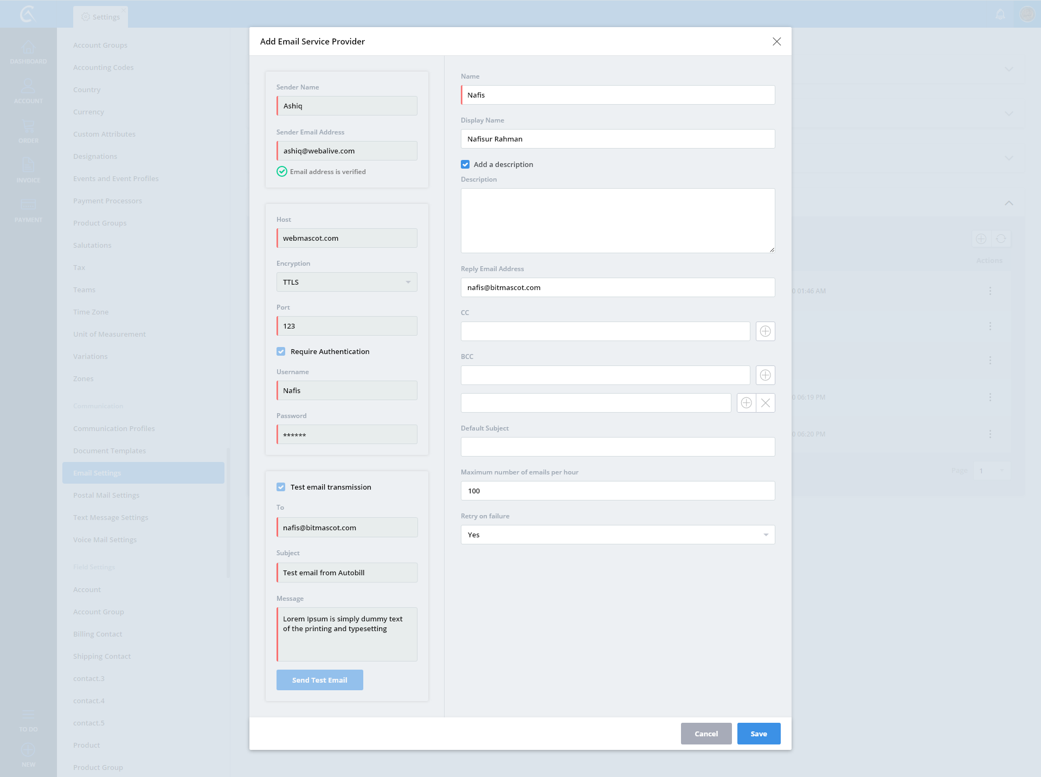Open the Encryption dropdown showing TTLS

346,282
